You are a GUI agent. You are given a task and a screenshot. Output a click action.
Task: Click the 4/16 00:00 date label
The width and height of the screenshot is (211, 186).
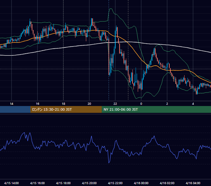(x=141, y=183)
